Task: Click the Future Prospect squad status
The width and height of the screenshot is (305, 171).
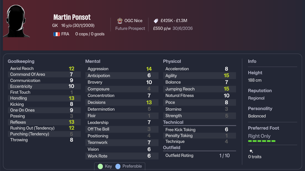Action: click(x=130, y=28)
